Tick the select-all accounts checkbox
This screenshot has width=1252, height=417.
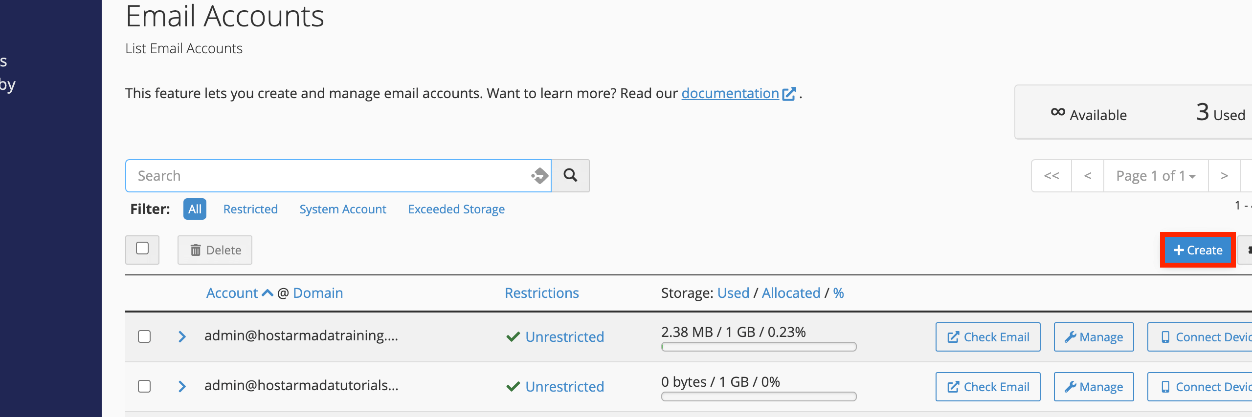coord(142,249)
